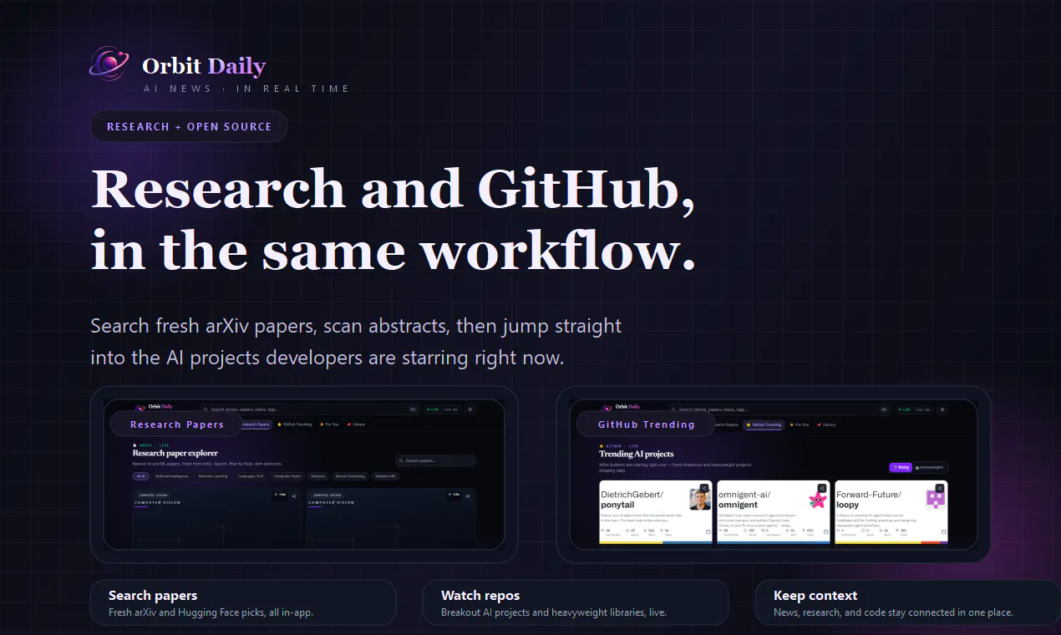Click GitHub Trending tab inside the Research Papers preview
The width and height of the screenshot is (1061, 635).
click(294, 424)
